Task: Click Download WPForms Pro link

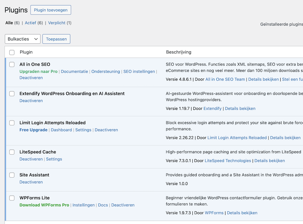Action: pos(44,205)
